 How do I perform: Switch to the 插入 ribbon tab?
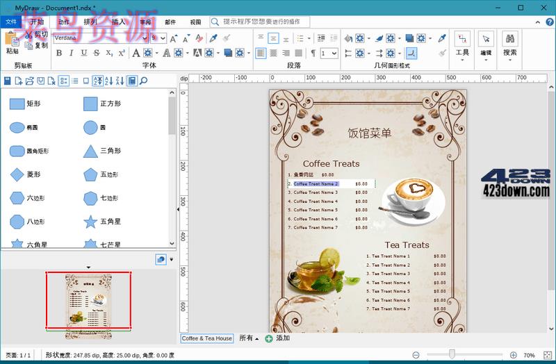pyautogui.click(x=119, y=22)
